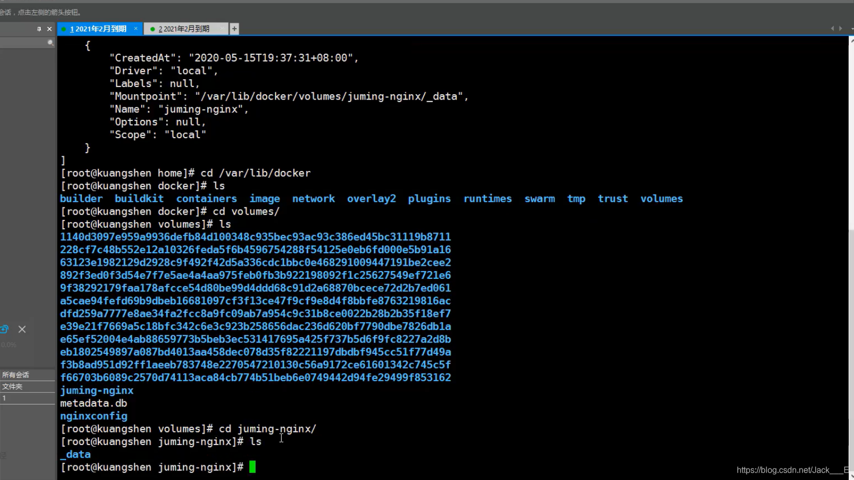Click the 'volumes' directory name
This screenshot has width=854, height=480.
tap(662, 199)
